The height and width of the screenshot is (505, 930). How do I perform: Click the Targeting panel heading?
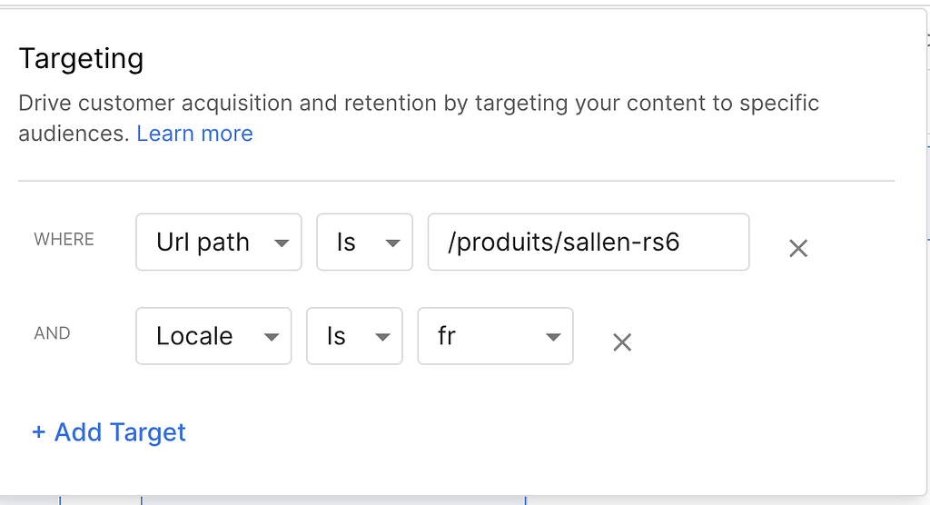click(x=81, y=59)
